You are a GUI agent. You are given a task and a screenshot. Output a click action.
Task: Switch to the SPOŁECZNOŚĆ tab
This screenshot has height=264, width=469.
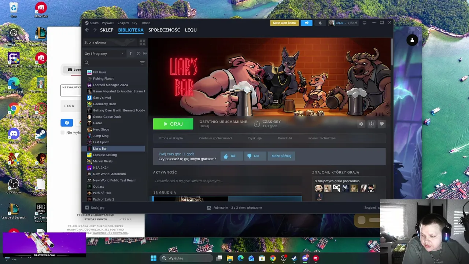(164, 30)
